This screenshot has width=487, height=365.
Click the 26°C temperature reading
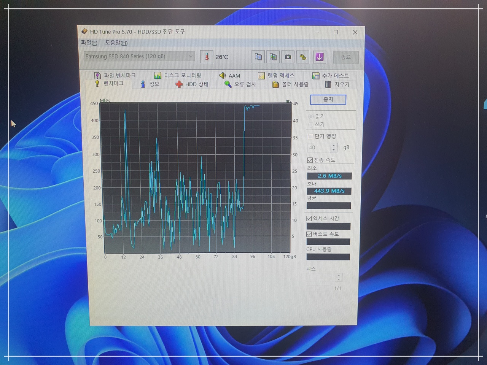pyautogui.click(x=222, y=57)
